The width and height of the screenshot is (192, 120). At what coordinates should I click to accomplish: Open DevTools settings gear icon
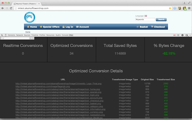point(182,35)
